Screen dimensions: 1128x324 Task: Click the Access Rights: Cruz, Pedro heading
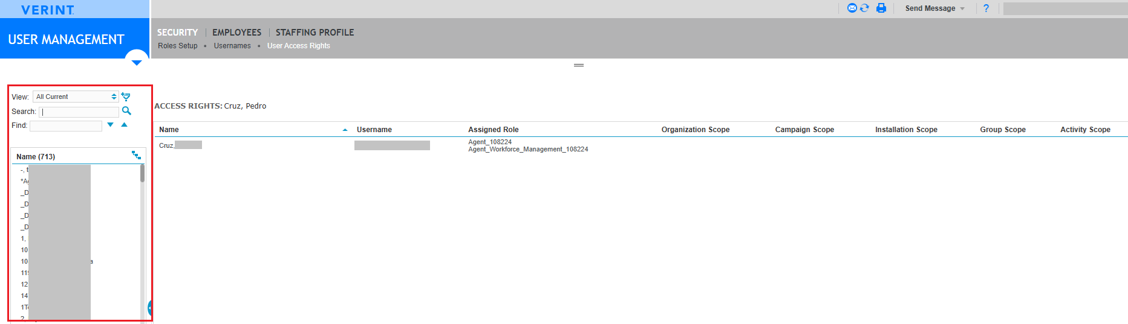[210, 106]
